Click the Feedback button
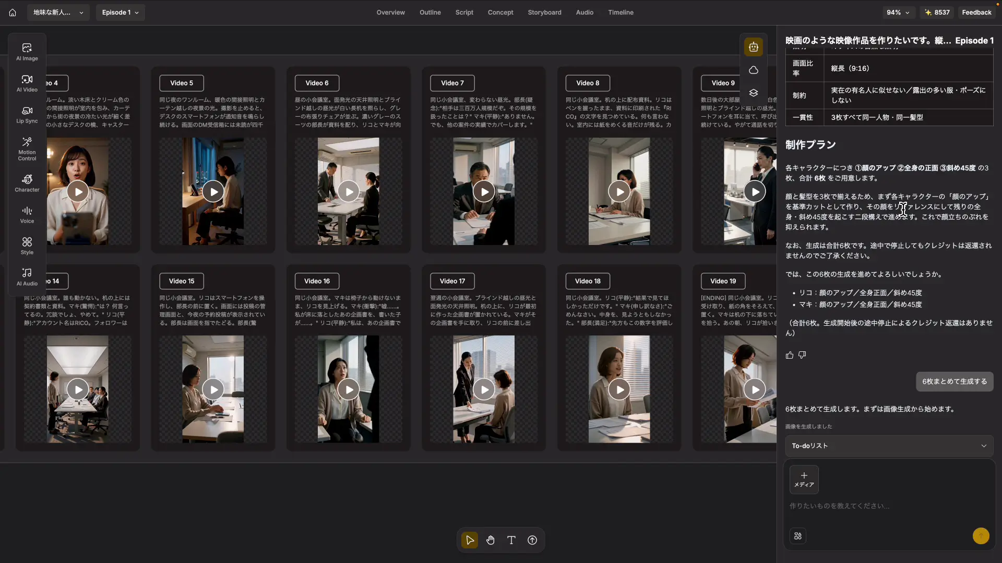1002x563 pixels. coord(976,13)
